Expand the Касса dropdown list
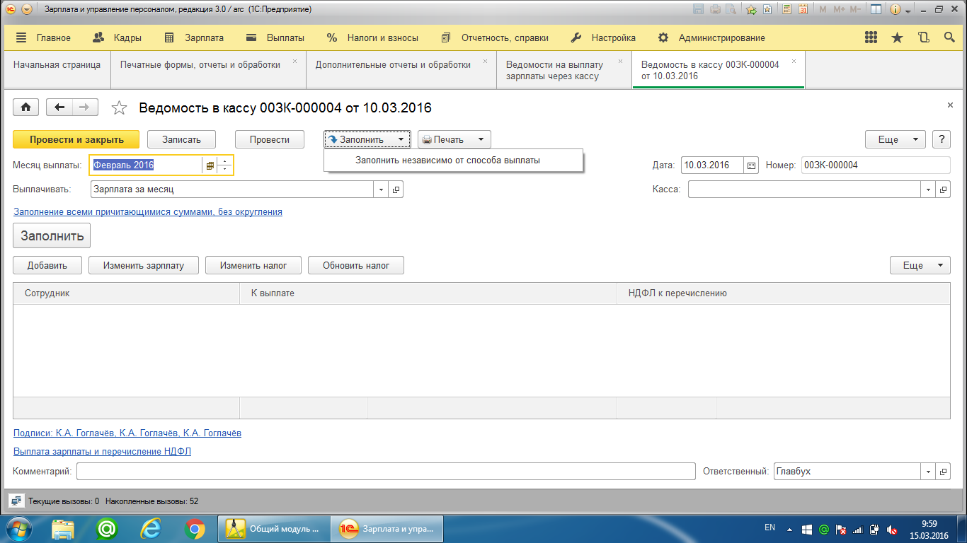This screenshot has height=543, width=967. point(929,189)
